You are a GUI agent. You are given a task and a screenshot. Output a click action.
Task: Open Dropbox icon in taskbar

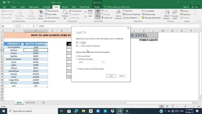pyautogui.click(x=112, y=111)
